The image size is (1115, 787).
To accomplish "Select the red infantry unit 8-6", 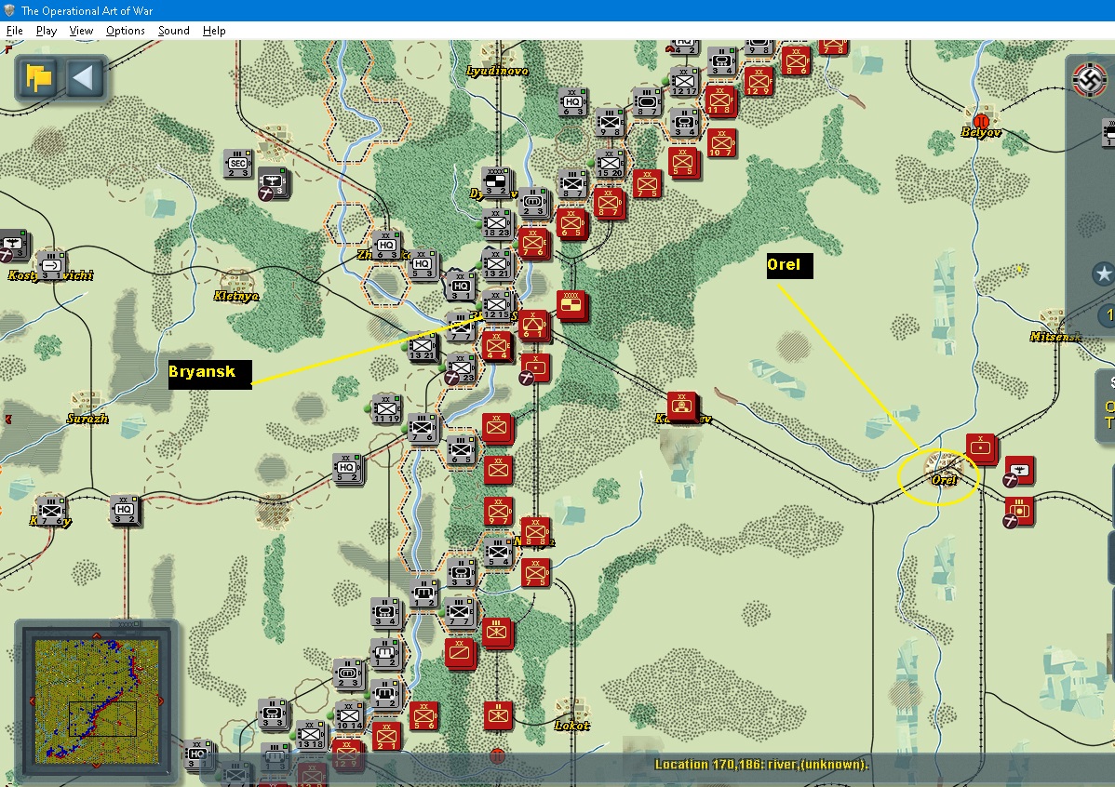I will pos(796,61).
